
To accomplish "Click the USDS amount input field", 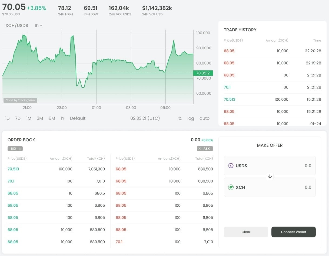I will pyautogui.click(x=270, y=166).
